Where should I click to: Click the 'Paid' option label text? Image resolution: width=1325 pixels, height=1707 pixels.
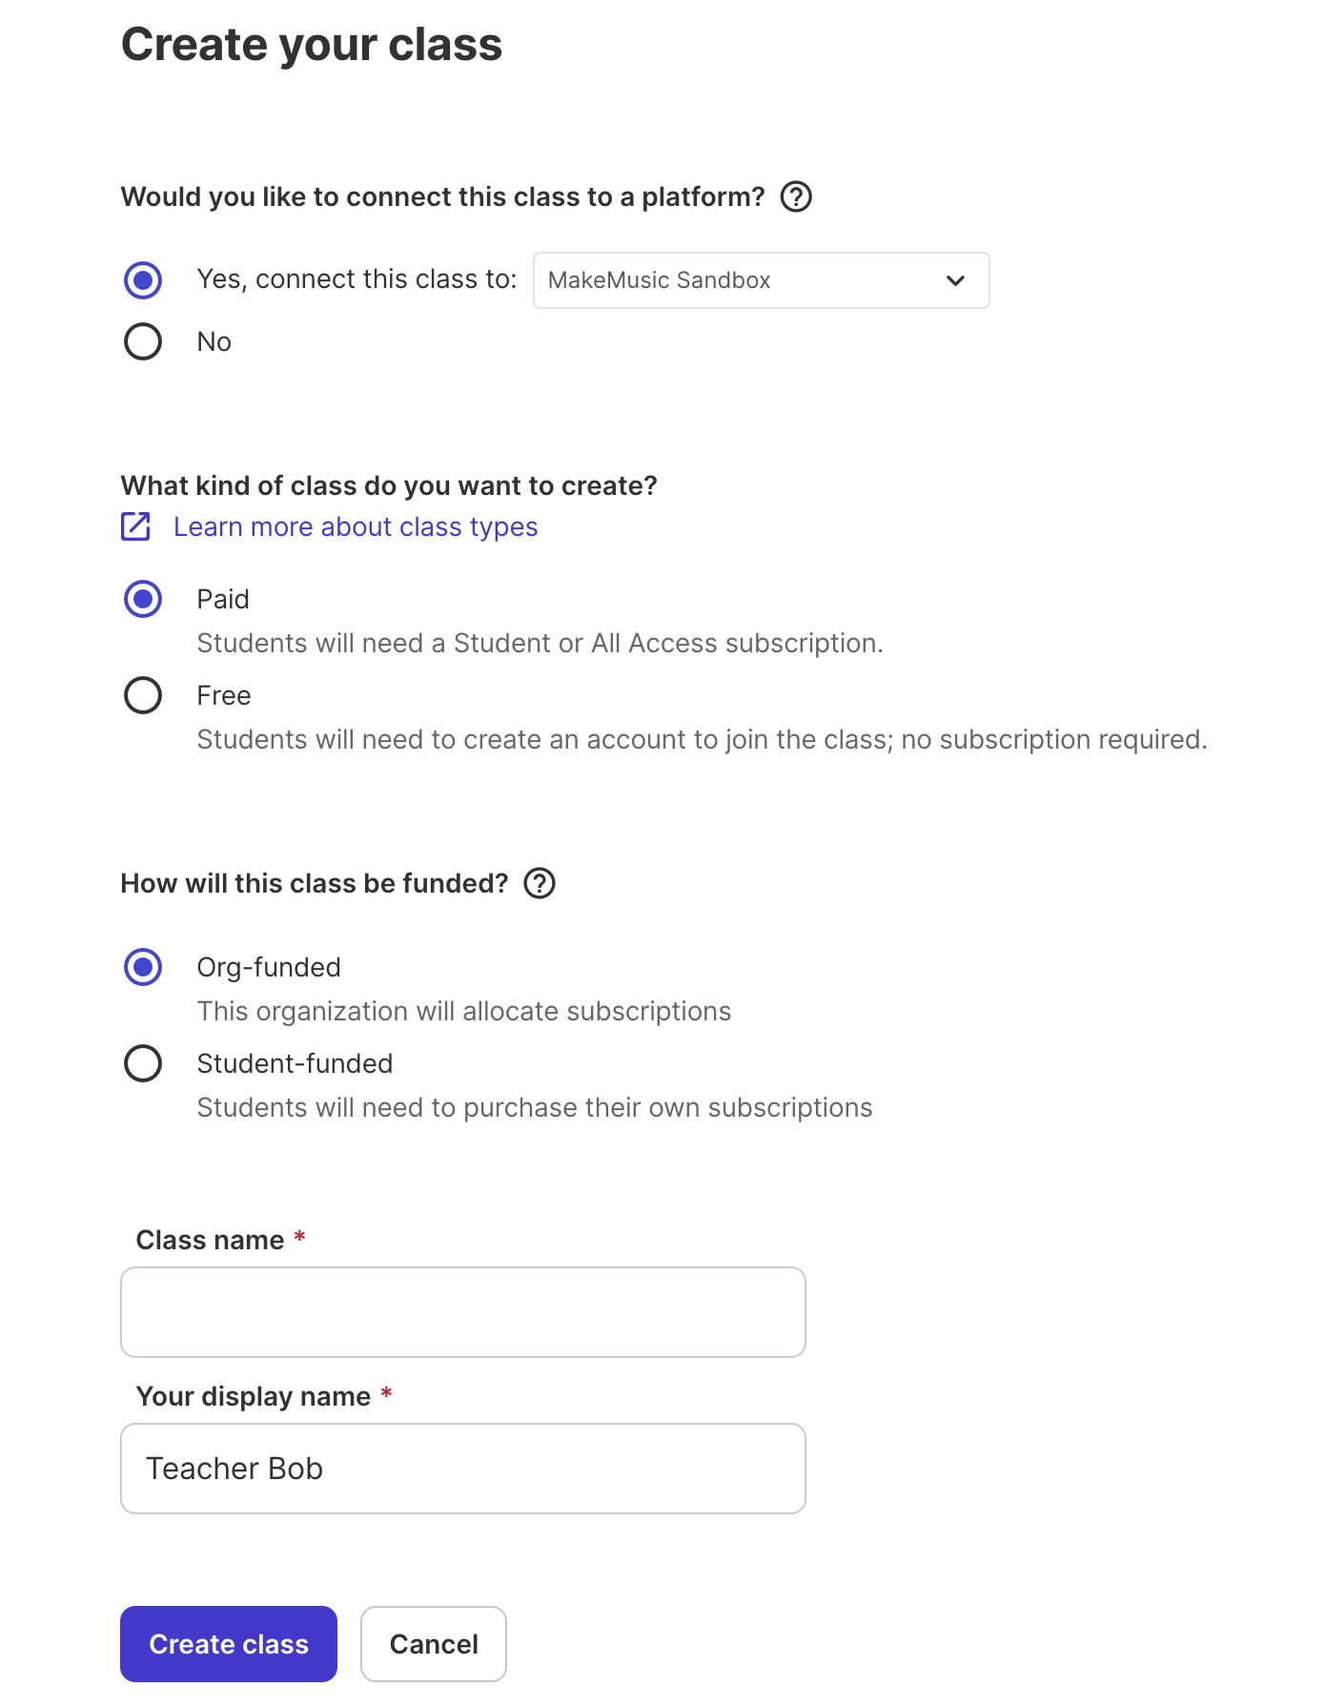click(x=223, y=599)
